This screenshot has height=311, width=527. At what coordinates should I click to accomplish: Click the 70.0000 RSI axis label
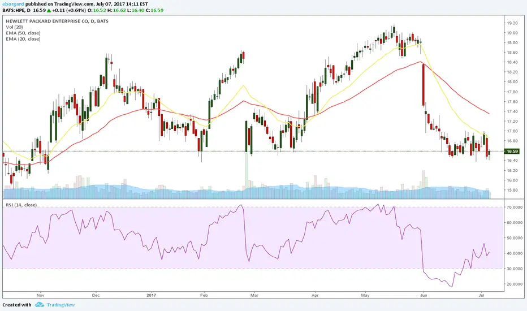click(515, 207)
